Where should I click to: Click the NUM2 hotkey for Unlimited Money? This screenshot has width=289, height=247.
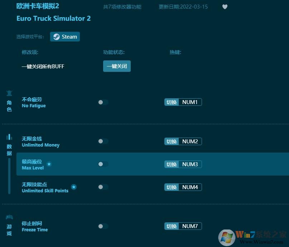[x=183, y=141]
